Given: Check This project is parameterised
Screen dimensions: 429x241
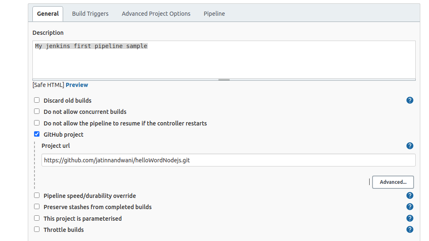Looking at the screenshot, I should (x=37, y=218).
